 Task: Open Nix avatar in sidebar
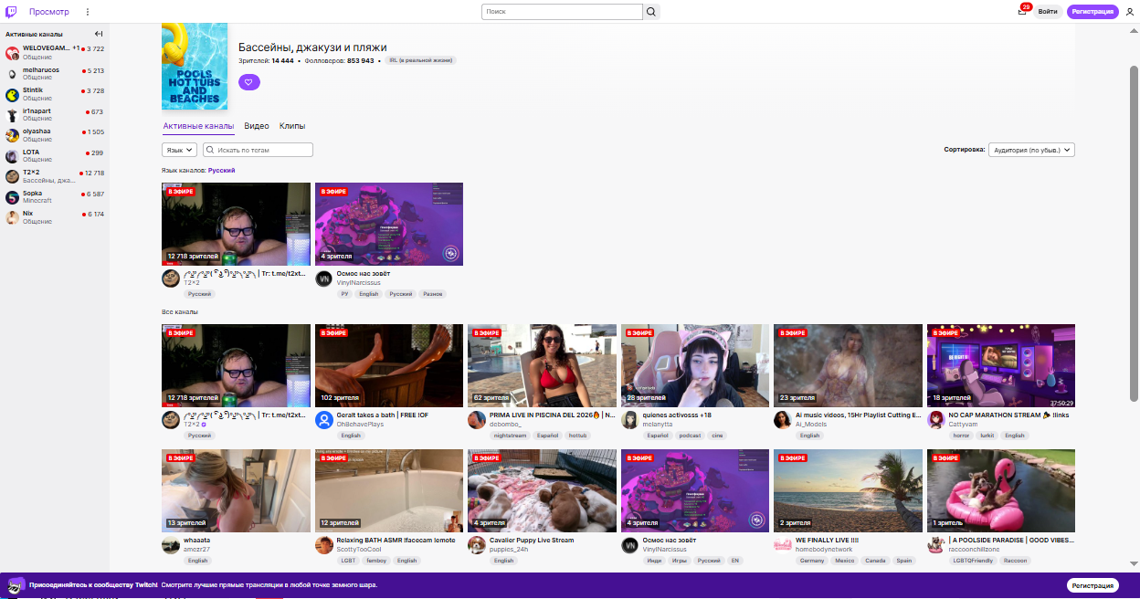click(x=12, y=217)
